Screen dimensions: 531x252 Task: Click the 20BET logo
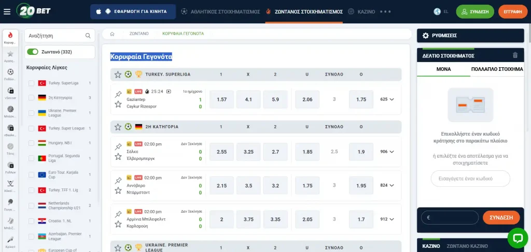(x=34, y=11)
